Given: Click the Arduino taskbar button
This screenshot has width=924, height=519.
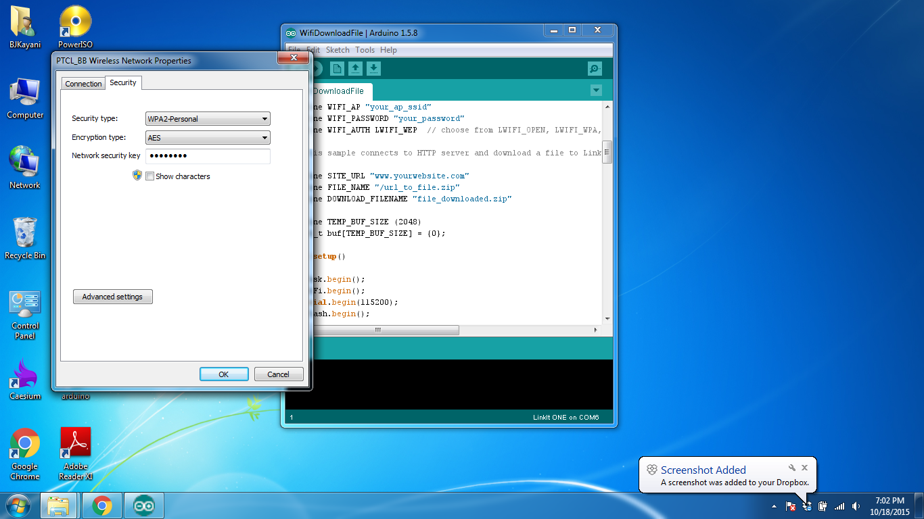Looking at the screenshot, I should click(x=144, y=505).
